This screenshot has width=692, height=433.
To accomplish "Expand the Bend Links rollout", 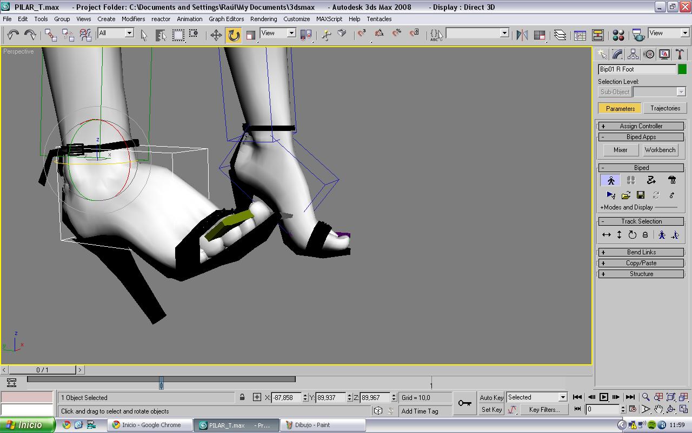I will coord(641,252).
